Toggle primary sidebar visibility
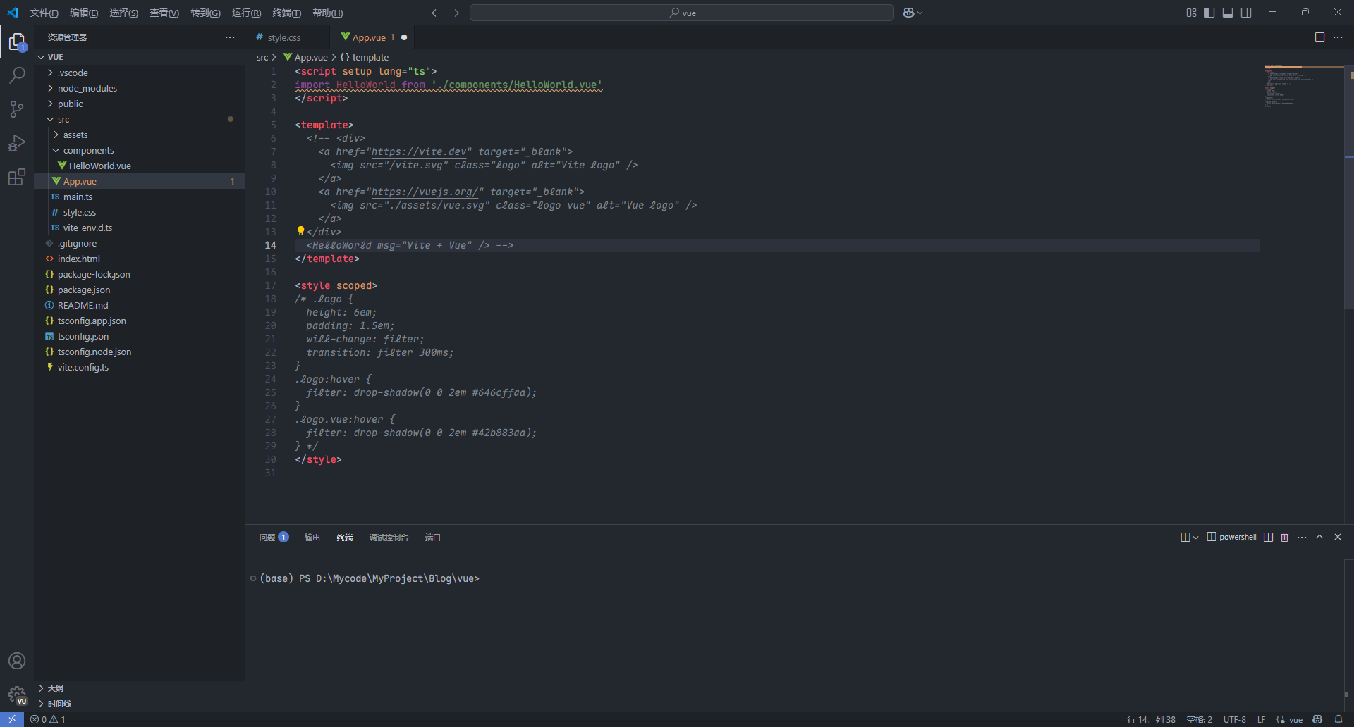This screenshot has height=727, width=1354. [x=1209, y=13]
